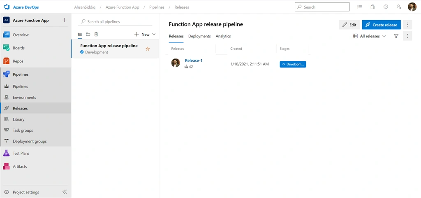Click the Edit pipeline button
The image size is (421, 198).
tap(349, 25)
